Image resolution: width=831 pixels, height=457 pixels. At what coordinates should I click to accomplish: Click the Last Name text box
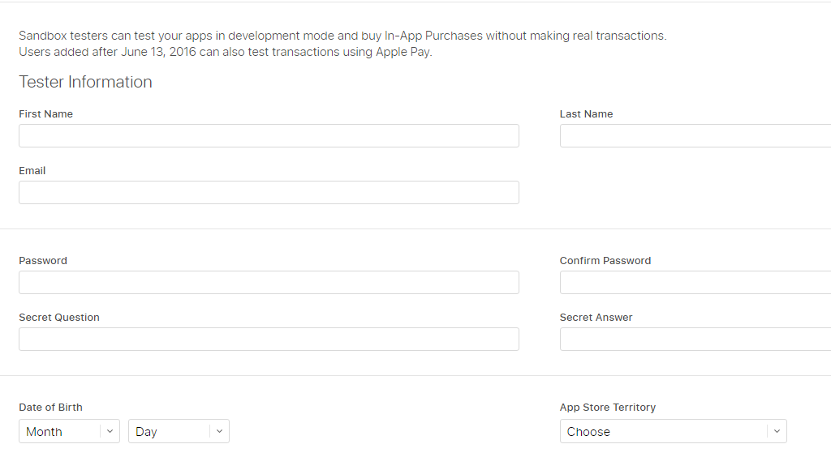695,135
